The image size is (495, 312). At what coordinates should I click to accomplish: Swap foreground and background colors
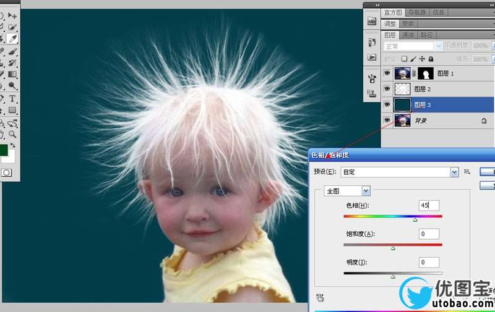pyautogui.click(x=12, y=145)
